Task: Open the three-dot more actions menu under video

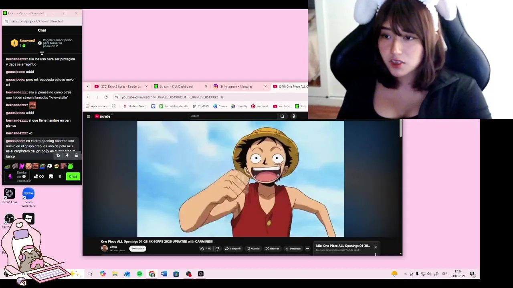Action: coord(307,248)
